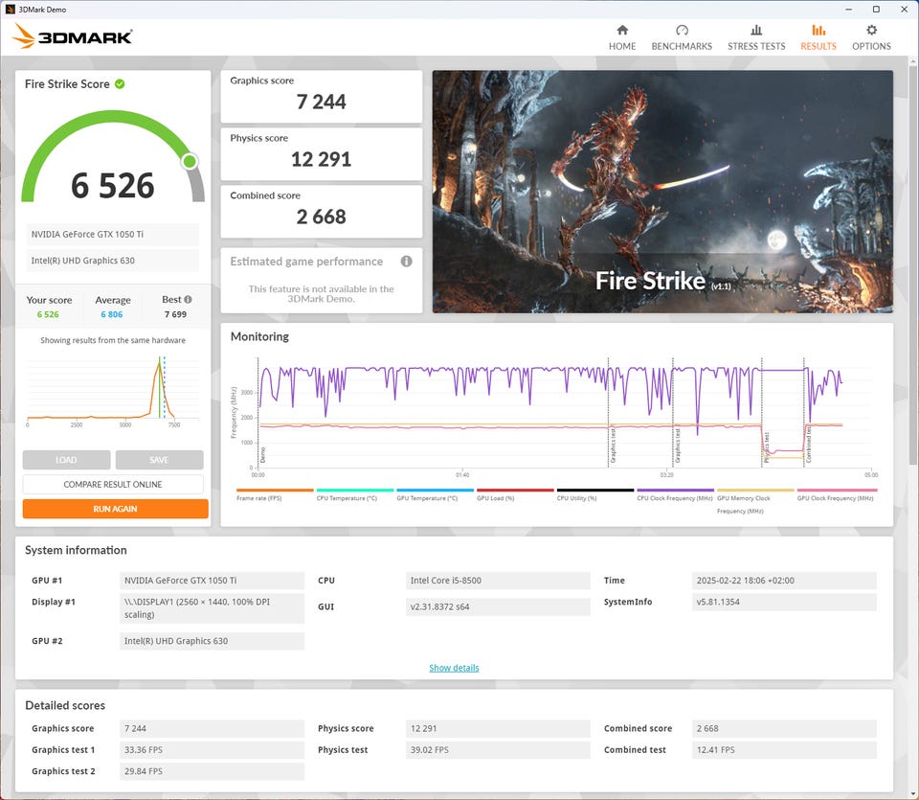Click Graphics test 2 value 29.84 FPS

tap(212, 771)
